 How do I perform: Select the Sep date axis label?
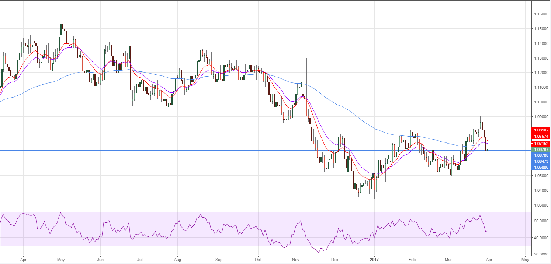point(218,259)
